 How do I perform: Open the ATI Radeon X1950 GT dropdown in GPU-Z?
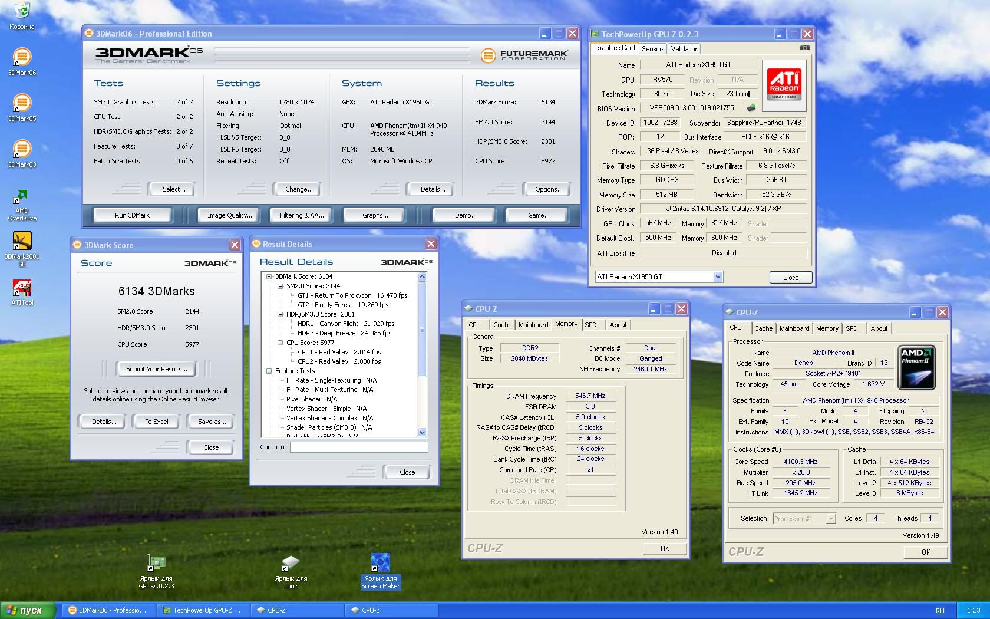pos(718,277)
